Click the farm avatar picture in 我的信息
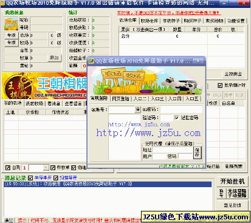The image size is (251, 223). (11, 24)
